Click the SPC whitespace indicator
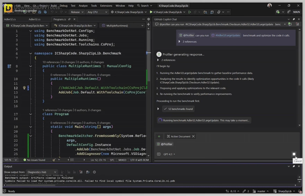The image size is (305, 196). click(x=112, y=160)
